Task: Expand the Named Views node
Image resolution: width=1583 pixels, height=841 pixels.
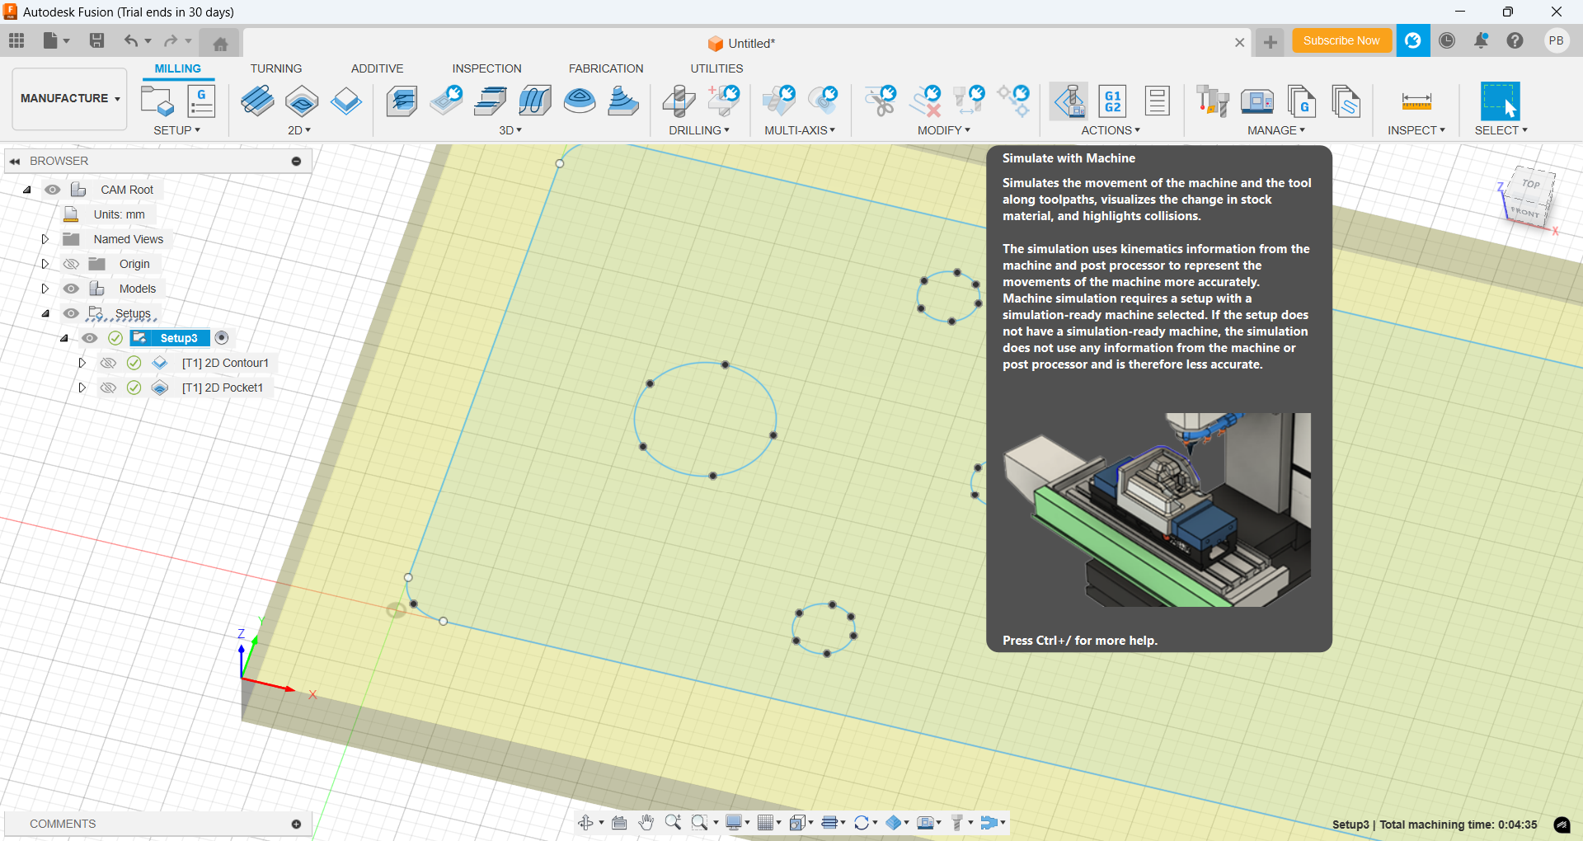Action: coord(45,239)
